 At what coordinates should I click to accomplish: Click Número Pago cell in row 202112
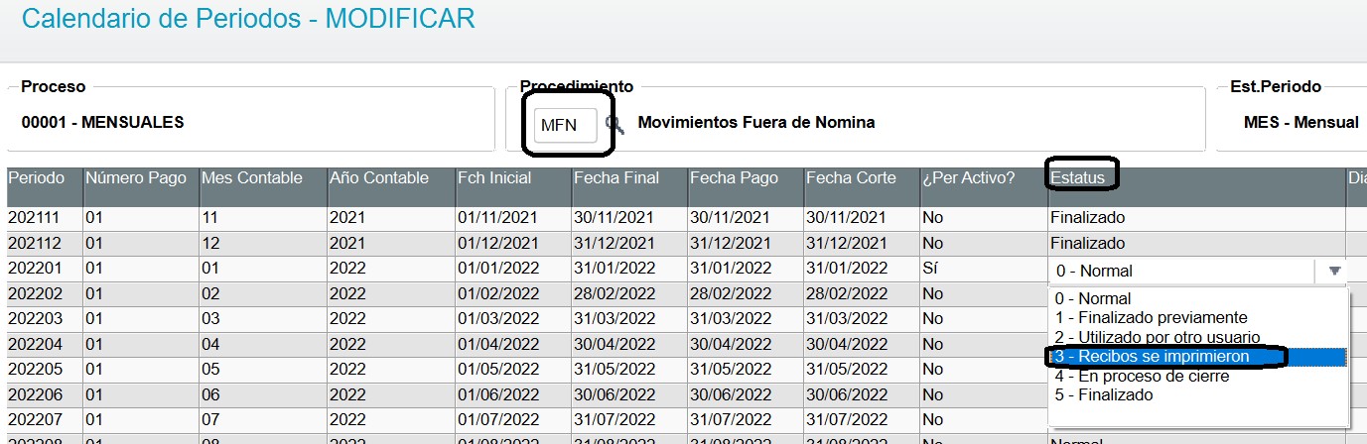pyautogui.click(x=141, y=243)
